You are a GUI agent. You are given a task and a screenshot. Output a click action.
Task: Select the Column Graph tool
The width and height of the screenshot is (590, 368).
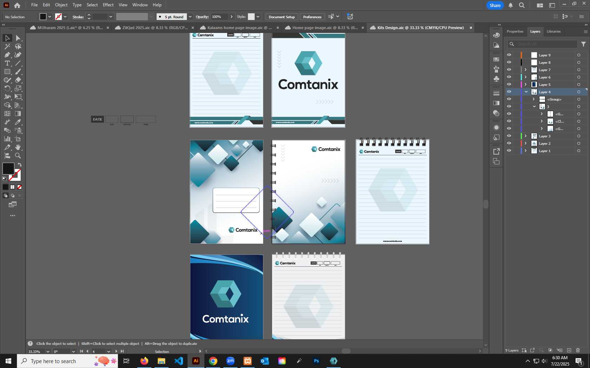7,139
